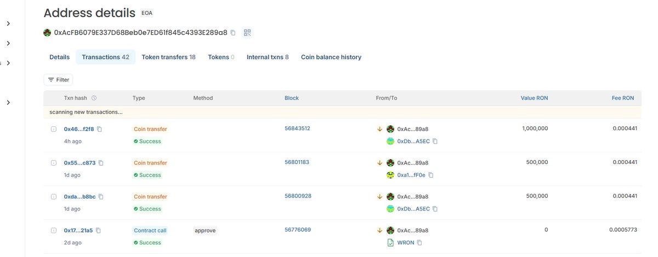Copy txn hash 0x55...c873

coord(101,163)
